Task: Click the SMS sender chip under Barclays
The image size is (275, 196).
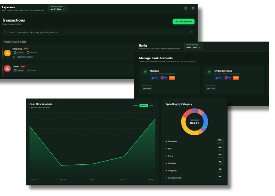Action: click(x=147, y=89)
